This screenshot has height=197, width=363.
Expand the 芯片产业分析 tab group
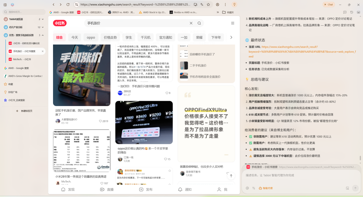pos(43,27)
